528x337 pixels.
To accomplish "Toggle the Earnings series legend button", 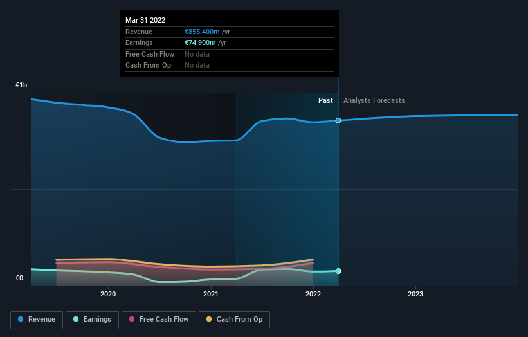I will 92,320.
